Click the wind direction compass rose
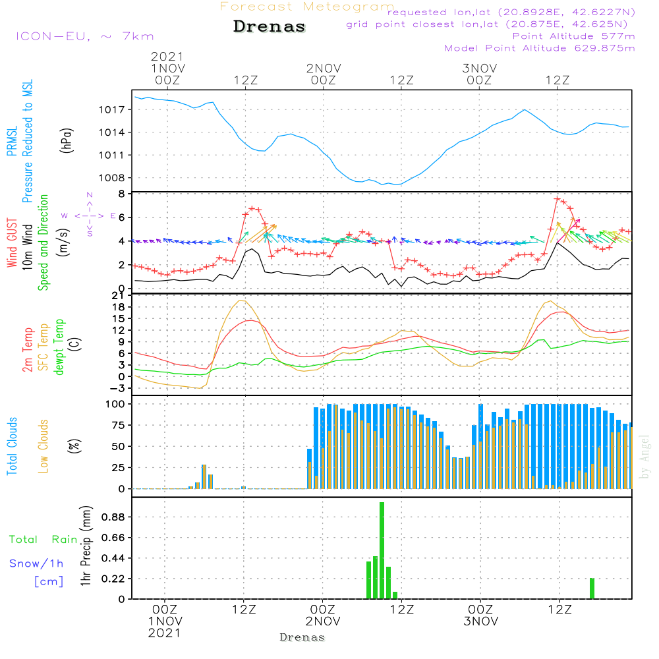This screenshot has height=659, width=659. click(90, 215)
